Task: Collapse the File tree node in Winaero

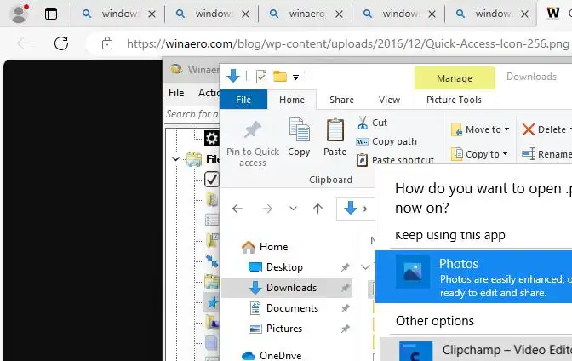Action: pos(175,159)
